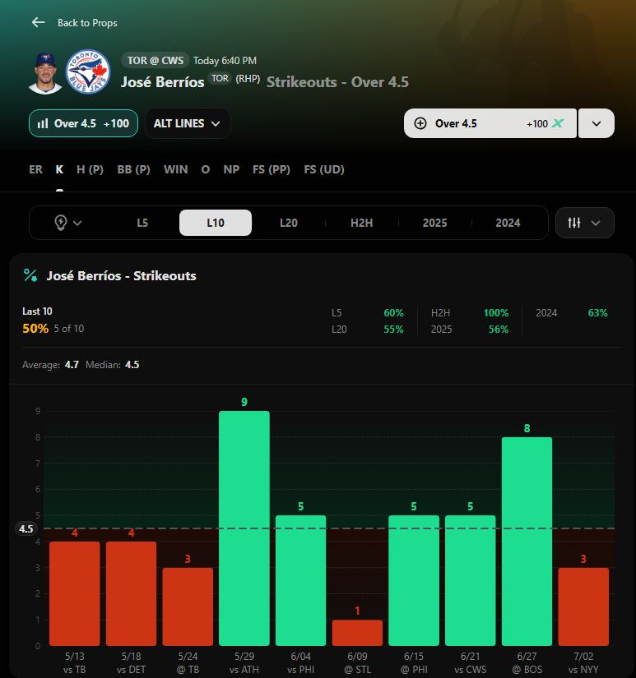Viewport: 636px width, 678px height.
Task: Switch to the FS (UD) stat tab
Action: (324, 169)
